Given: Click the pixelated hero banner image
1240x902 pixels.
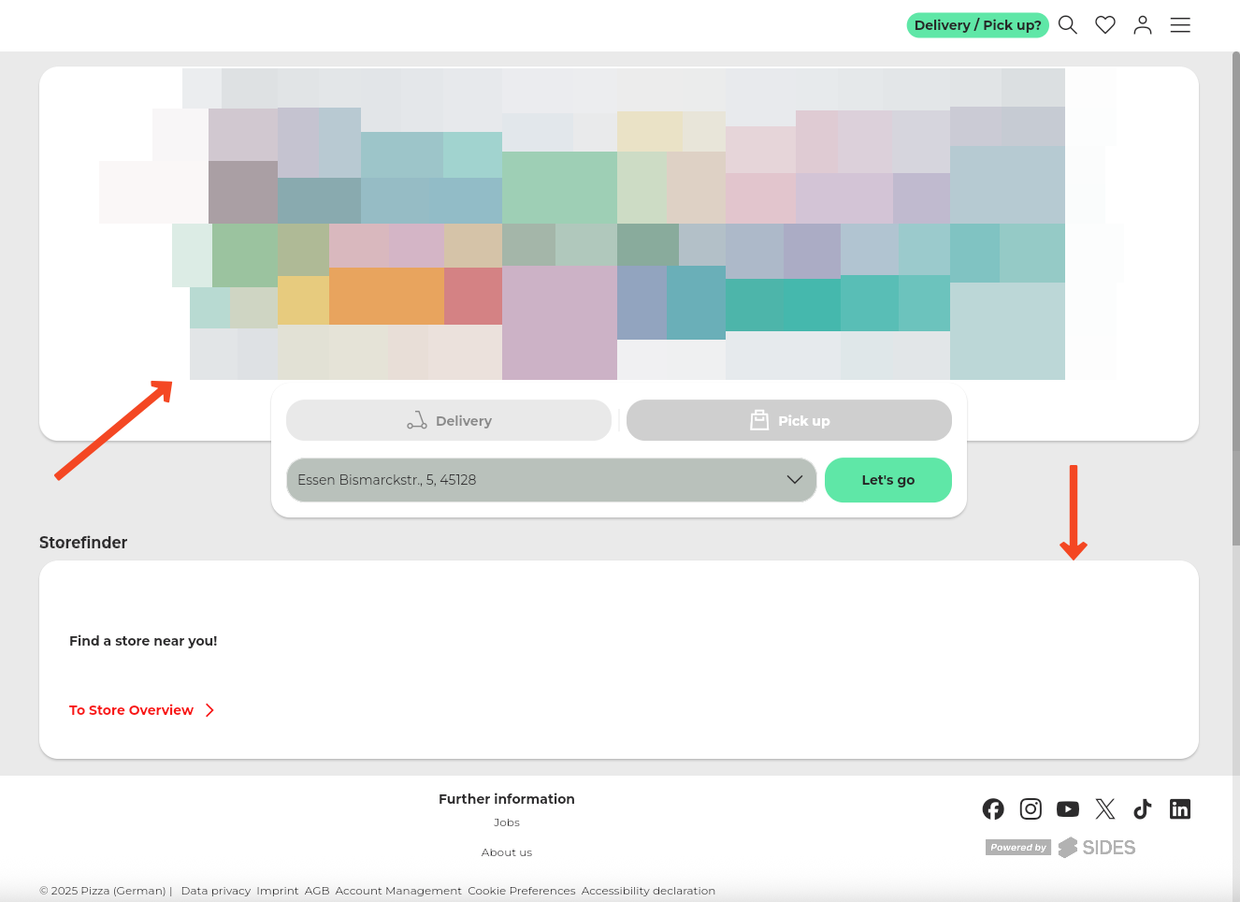Looking at the screenshot, I should click(x=617, y=225).
